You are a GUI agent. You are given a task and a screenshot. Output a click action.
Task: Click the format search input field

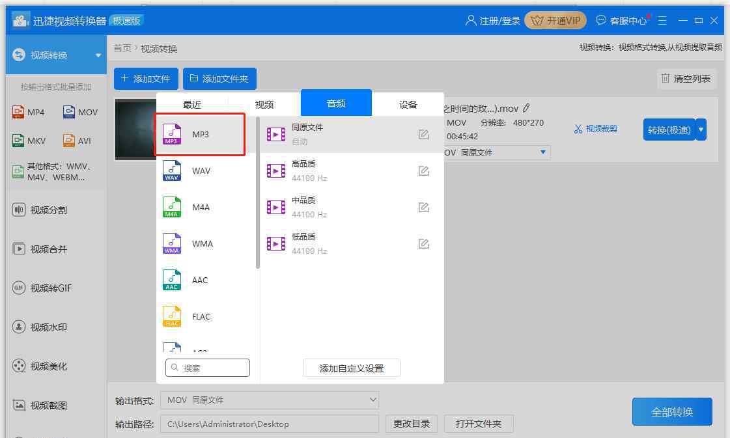pyautogui.click(x=208, y=368)
